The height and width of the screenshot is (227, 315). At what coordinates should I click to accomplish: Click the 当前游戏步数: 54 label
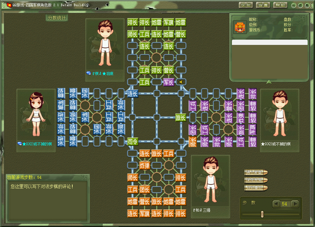(x=24, y=177)
